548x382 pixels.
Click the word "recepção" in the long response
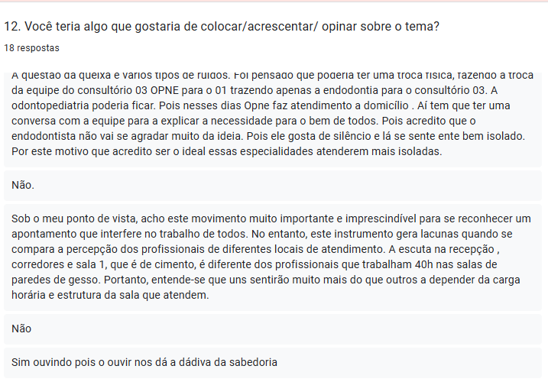(469, 249)
